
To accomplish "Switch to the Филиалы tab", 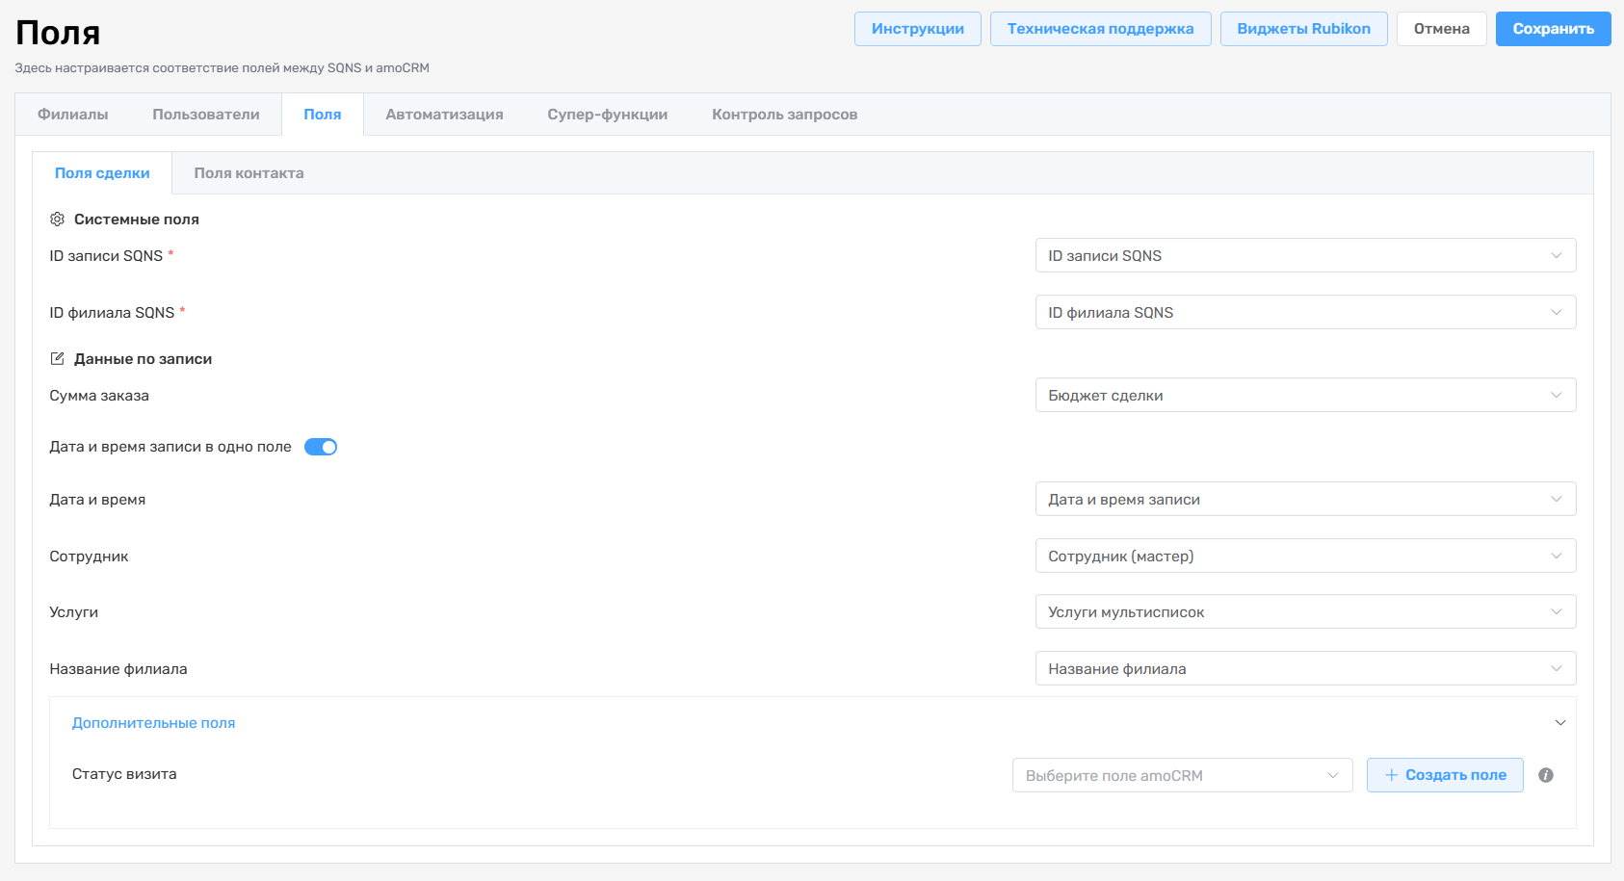I will [72, 115].
